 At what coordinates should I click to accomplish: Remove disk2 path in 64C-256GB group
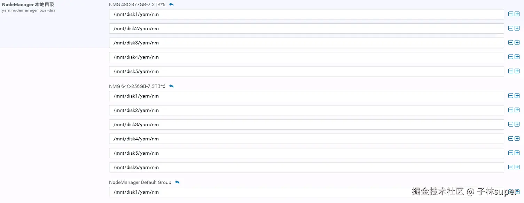(511, 110)
